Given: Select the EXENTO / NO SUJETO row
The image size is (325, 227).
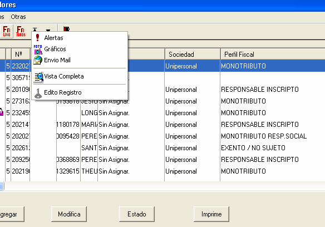Looking at the screenshot, I should click(x=162, y=148).
